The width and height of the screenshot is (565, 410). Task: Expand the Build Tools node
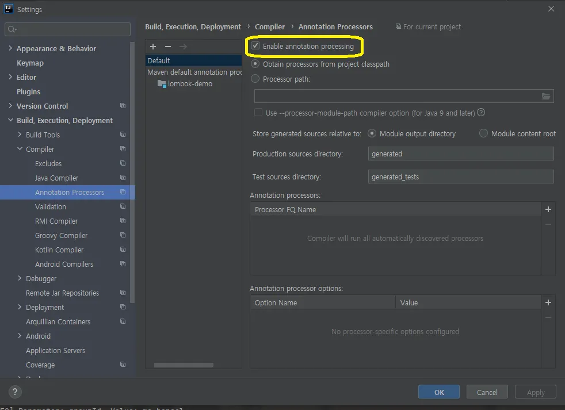[20, 135]
